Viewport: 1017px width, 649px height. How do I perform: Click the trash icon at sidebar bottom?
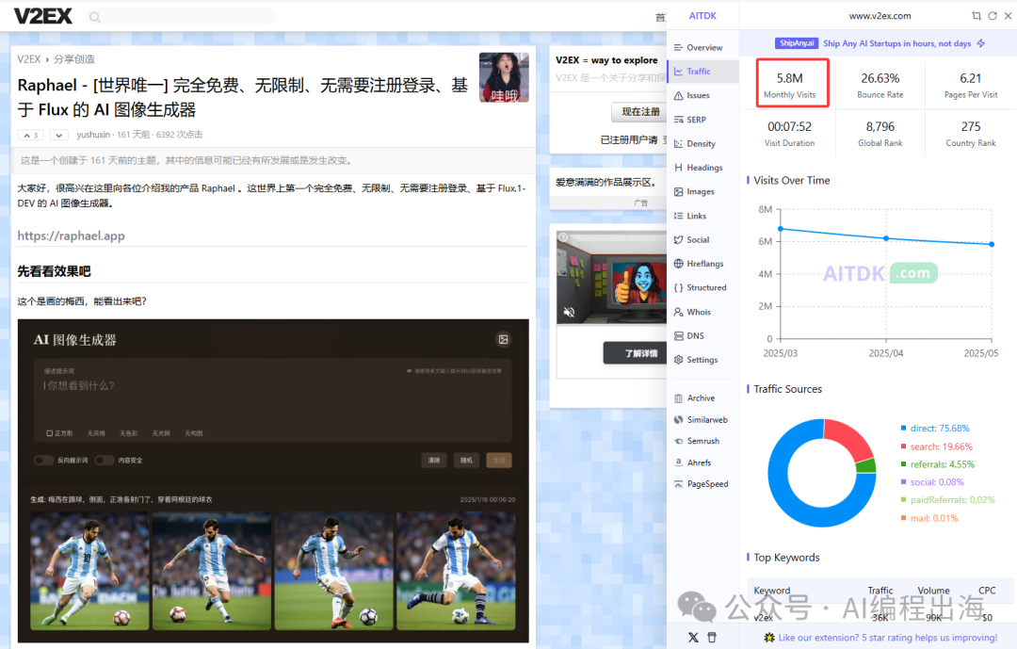click(x=712, y=638)
